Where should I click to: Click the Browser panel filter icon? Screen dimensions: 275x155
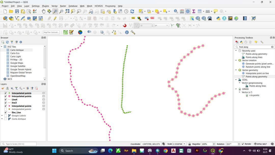pos(12,42)
